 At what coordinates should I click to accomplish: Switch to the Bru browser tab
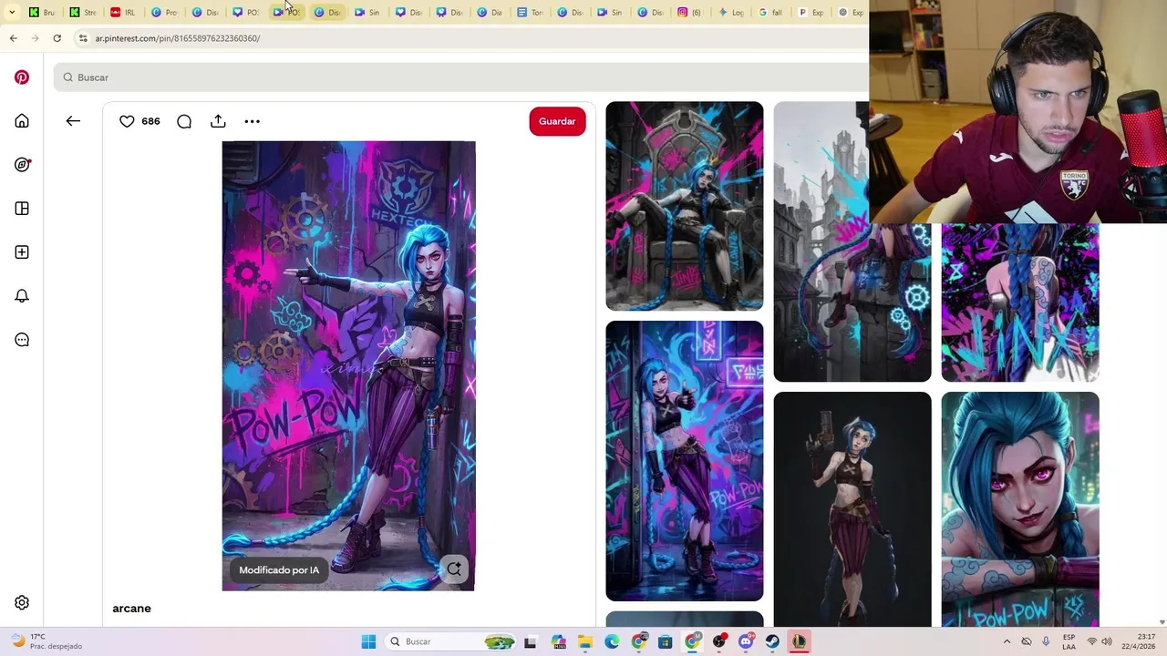tap(42, 13)
